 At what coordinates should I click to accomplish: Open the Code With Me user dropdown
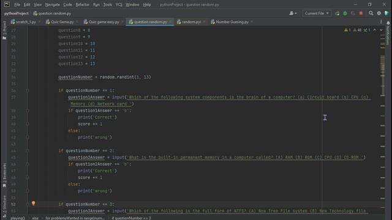coord(293,13)
